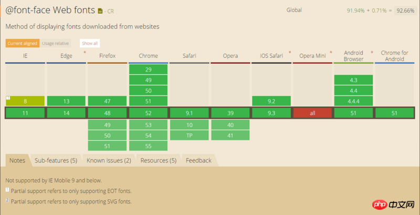Image resolution: width=420 pixels, height=215 pixels.
Task: Choose the Android Browser 4.4 cell
Action: [353, 90]
